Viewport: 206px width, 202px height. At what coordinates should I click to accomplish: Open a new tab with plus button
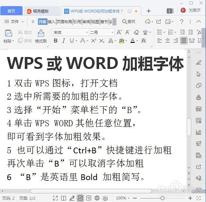(149, 11)
